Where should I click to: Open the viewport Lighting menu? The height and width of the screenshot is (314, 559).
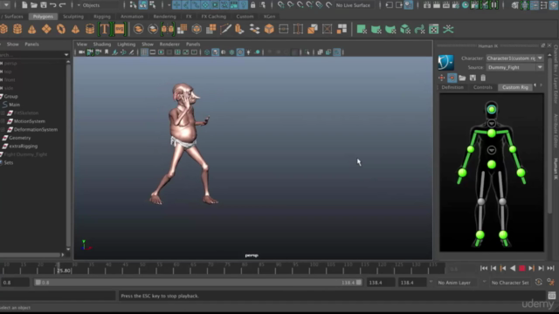[x=126, y=44]
